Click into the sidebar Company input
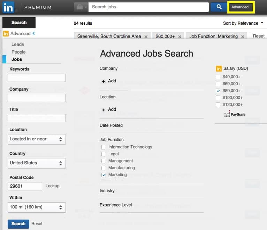This screenshot has height=230, width=267. click(37, 98)
